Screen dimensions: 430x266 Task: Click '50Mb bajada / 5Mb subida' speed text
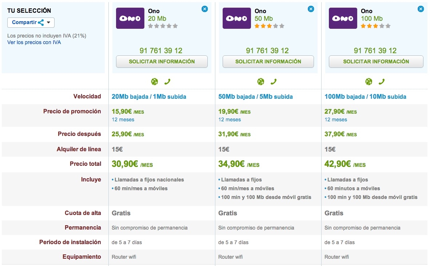tap(256, 97)
